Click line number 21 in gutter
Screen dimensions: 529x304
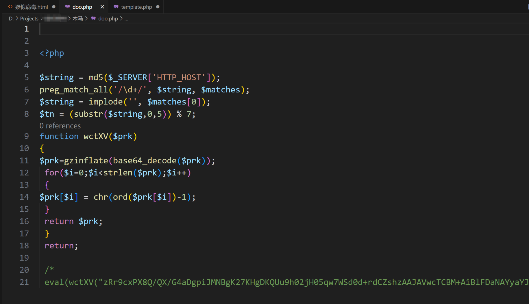click(24, 282)
